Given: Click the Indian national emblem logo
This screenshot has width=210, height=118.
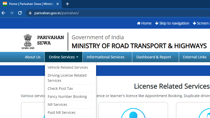Looking at the screenshot, I should pyautogui.click(x=28, y=42).
